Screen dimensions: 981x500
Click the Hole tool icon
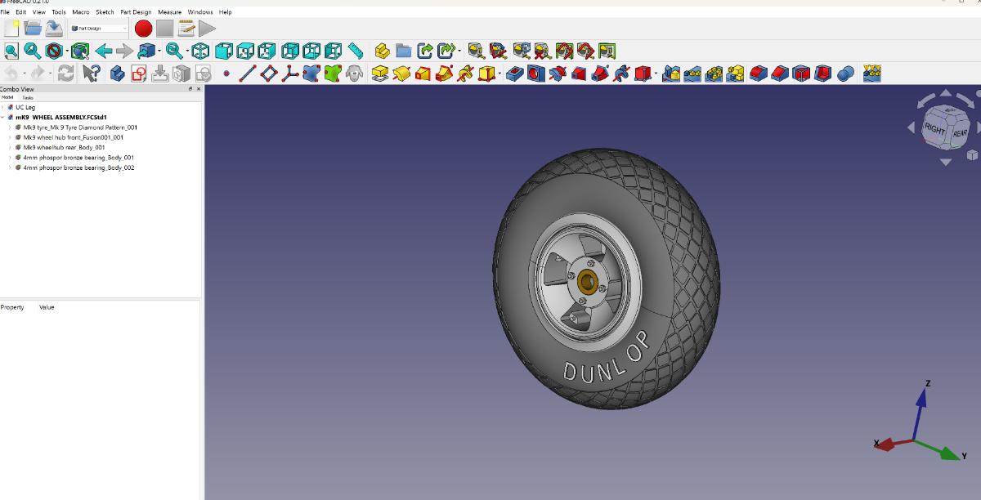point(535,74)
